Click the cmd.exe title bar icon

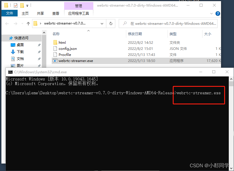[10, 72]
